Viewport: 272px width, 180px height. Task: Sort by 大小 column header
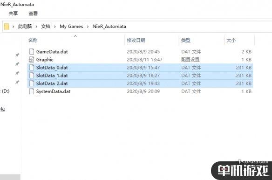[x=231, y=40]
